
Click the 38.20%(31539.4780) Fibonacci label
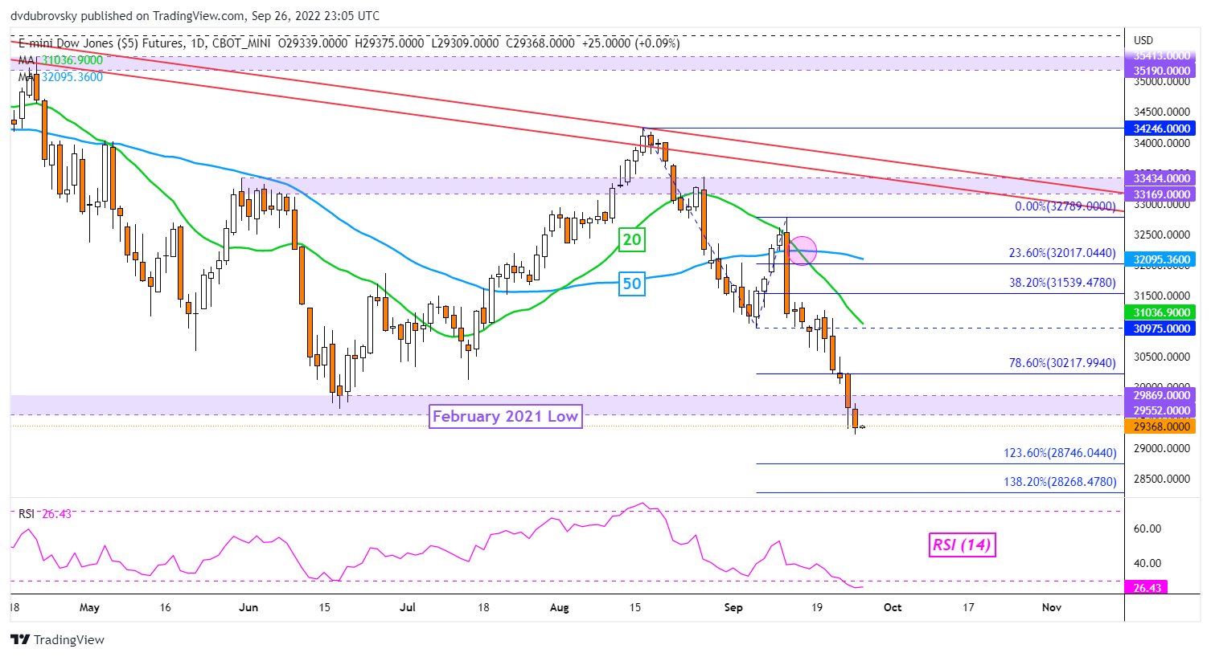click(x=1062, y=283)
